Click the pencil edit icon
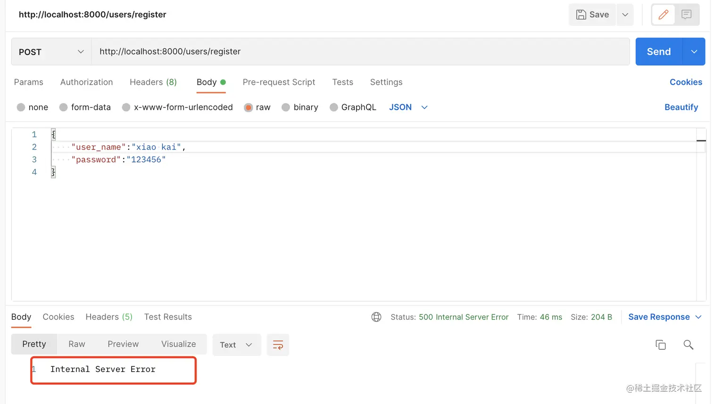This screenshot has width=713, height=404. click(663, 15)
